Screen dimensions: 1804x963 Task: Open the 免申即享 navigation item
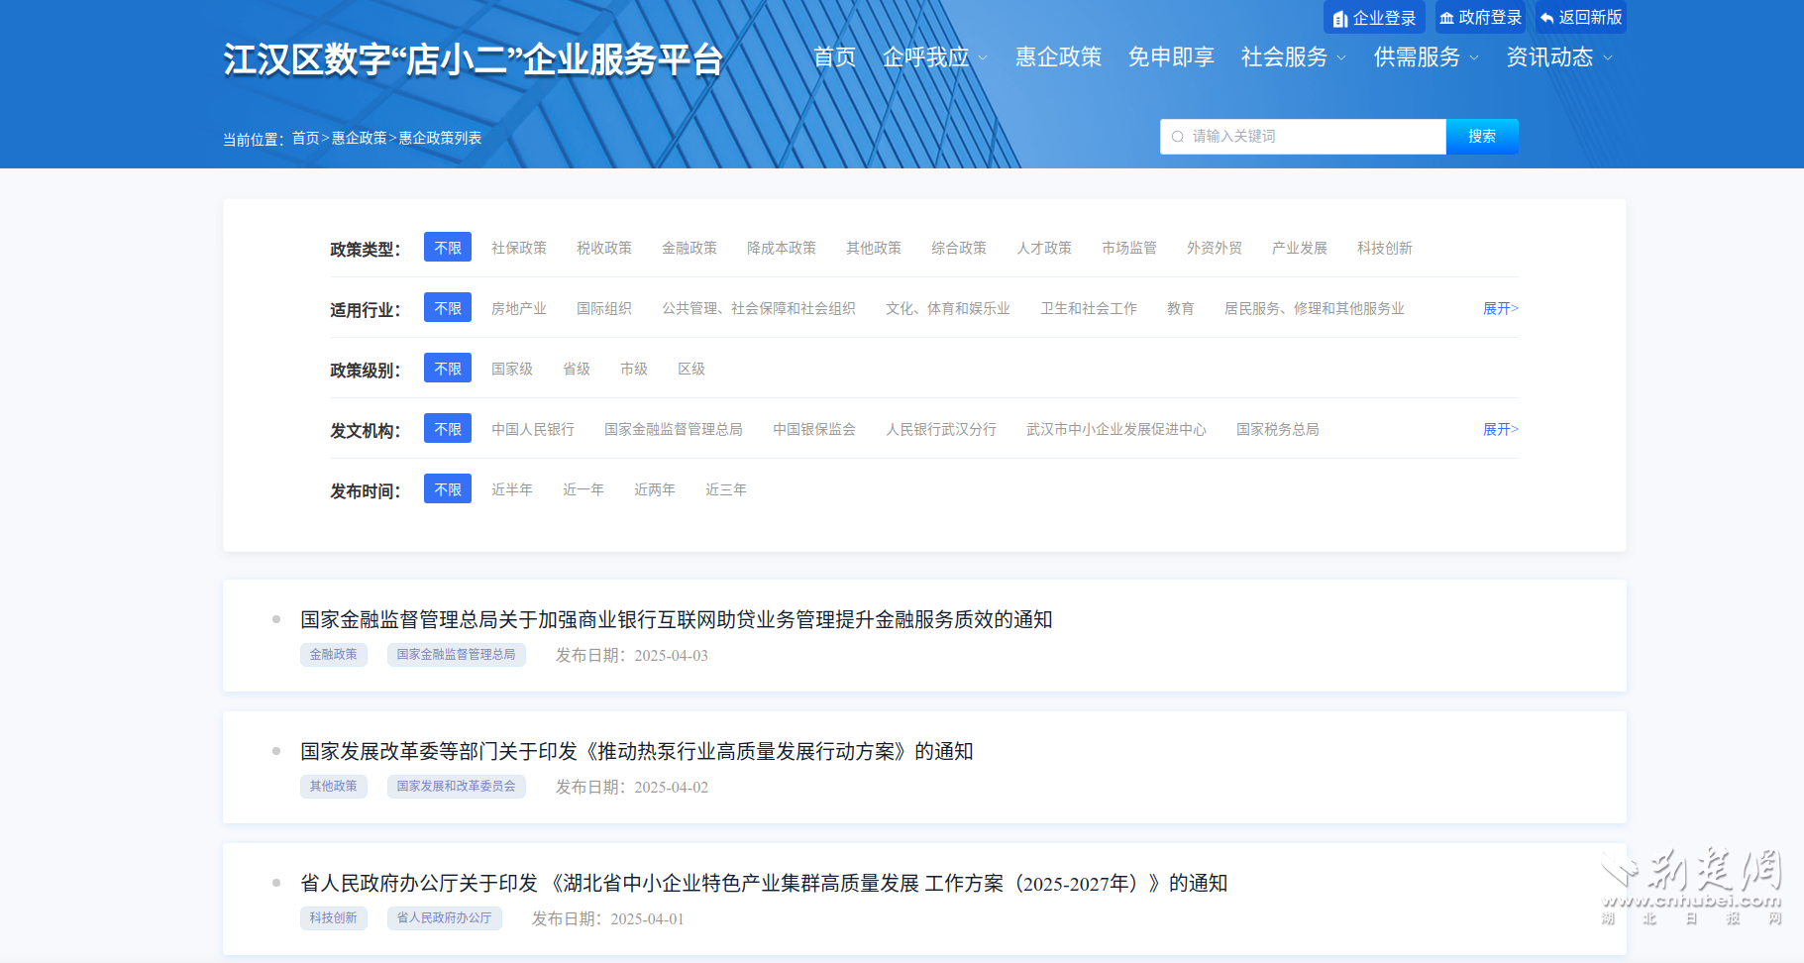coord(1171,57)
